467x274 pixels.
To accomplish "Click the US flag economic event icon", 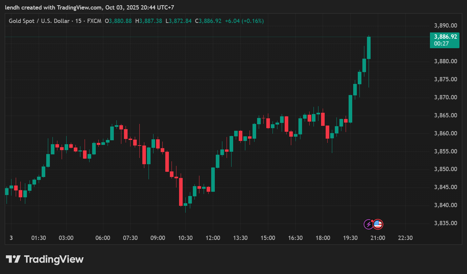I will 378,225.
